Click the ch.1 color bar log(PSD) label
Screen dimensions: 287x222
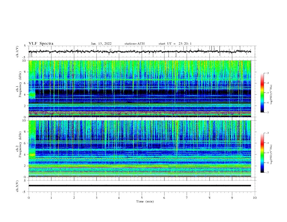[x=271, y=95]
